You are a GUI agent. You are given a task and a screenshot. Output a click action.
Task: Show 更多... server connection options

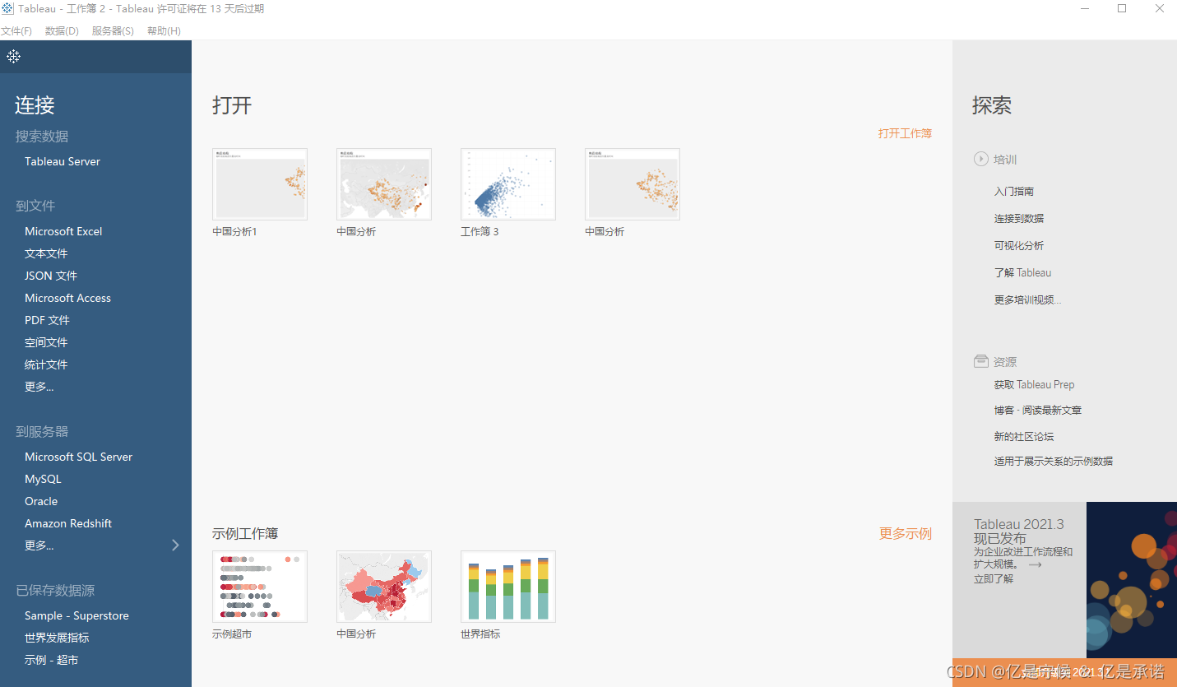[39, 545]
